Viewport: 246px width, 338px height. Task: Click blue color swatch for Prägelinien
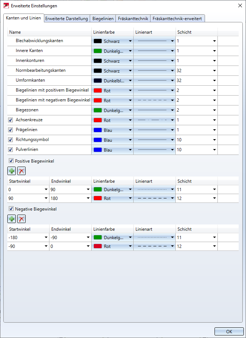click(98, 130)
